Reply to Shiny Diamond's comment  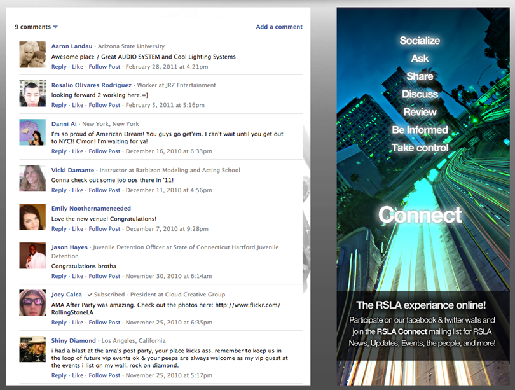[x=58, y=375]
